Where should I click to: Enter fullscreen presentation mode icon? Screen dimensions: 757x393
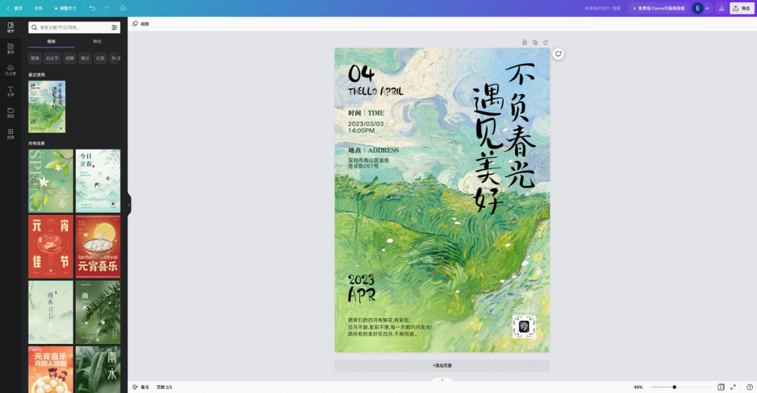point(733,387)
